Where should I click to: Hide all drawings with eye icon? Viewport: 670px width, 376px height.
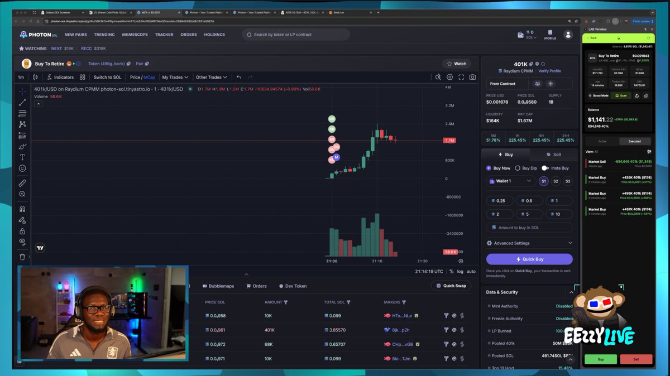[x=22, y=242]
